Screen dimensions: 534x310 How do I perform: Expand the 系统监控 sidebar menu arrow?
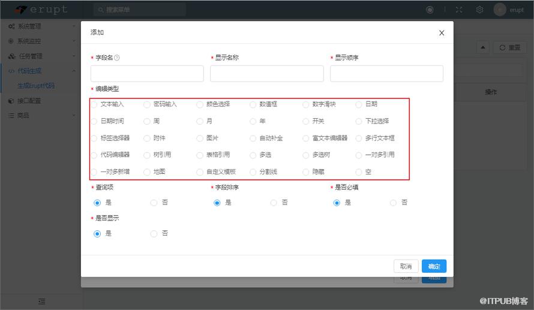coord(74,41)
